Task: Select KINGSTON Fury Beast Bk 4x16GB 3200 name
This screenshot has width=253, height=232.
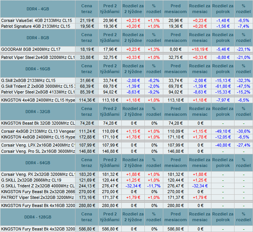Action: [x=38, y=205]
